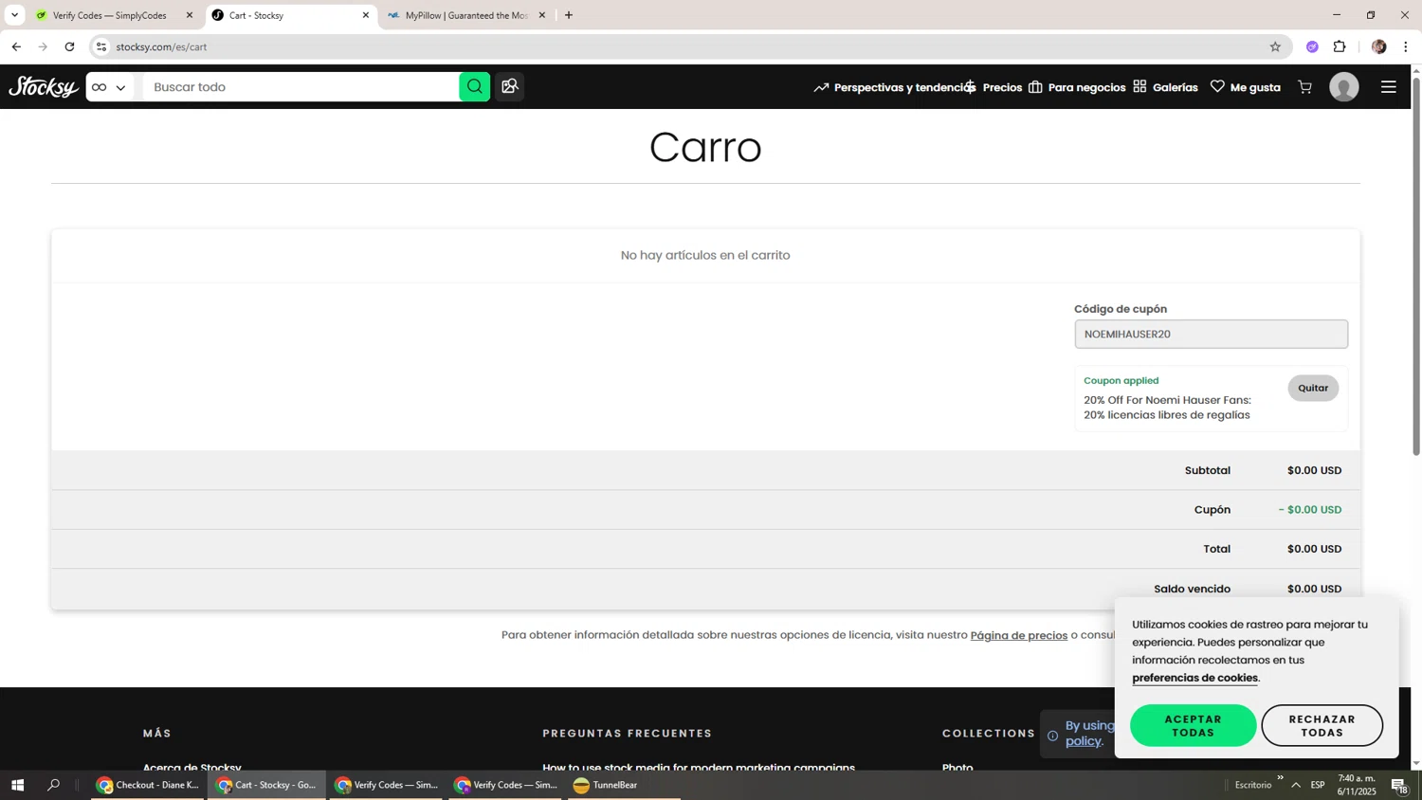Close the MyPillow tab
Viewport: 1422px width, 800px height.
point(542,15)
